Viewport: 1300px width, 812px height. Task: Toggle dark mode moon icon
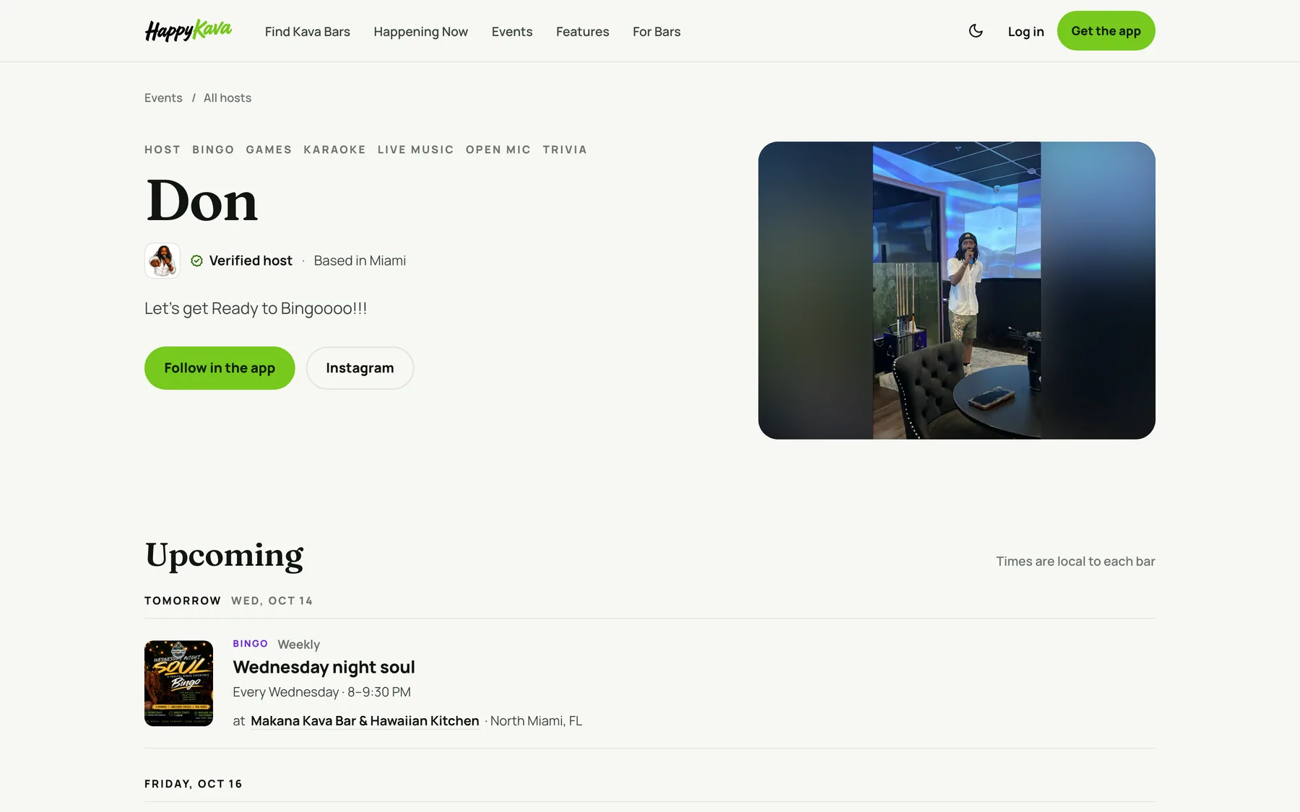pos(976,31)
